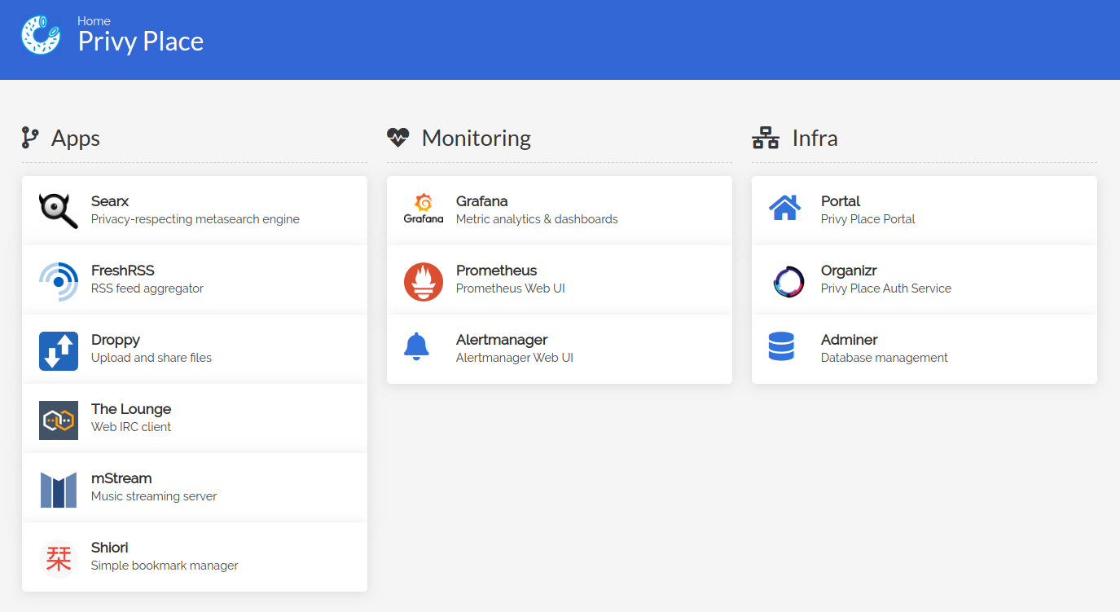This screenshot has height=612, width=1120.
Task: Open the mStream title link
Action: [121, 478]
